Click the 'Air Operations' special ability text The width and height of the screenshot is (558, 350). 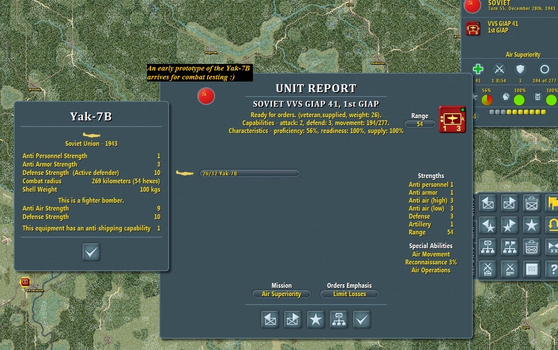click(431, 270)
